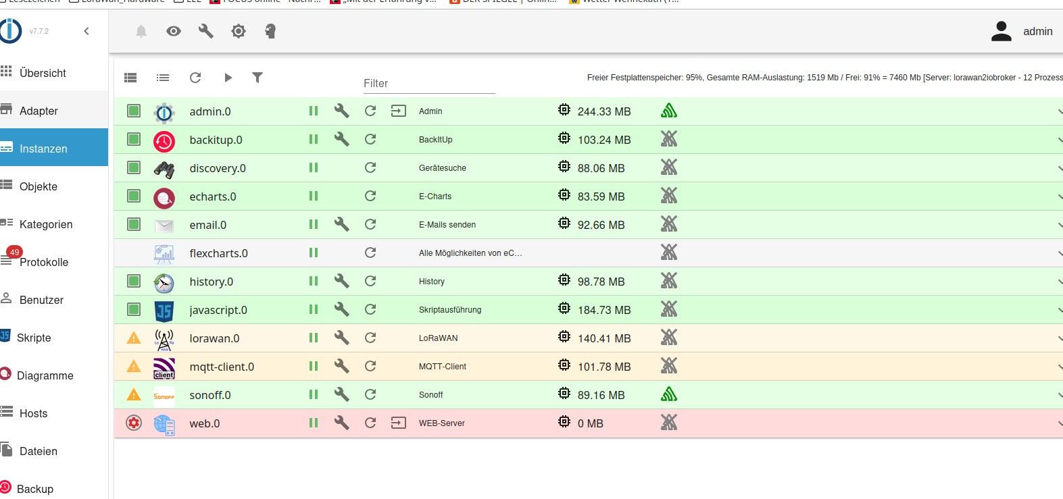This screenshot has width=1063, height=499.
Task: Go to Protokolle in sidebar
Action: point(43,262)
